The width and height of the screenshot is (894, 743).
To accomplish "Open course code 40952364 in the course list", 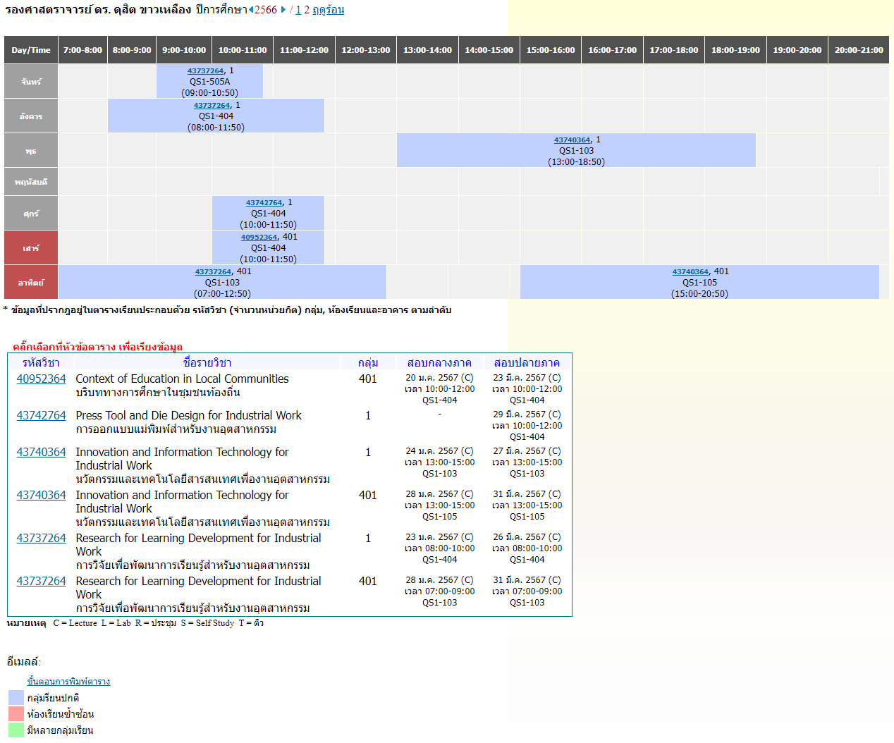I will coord(41,379).
